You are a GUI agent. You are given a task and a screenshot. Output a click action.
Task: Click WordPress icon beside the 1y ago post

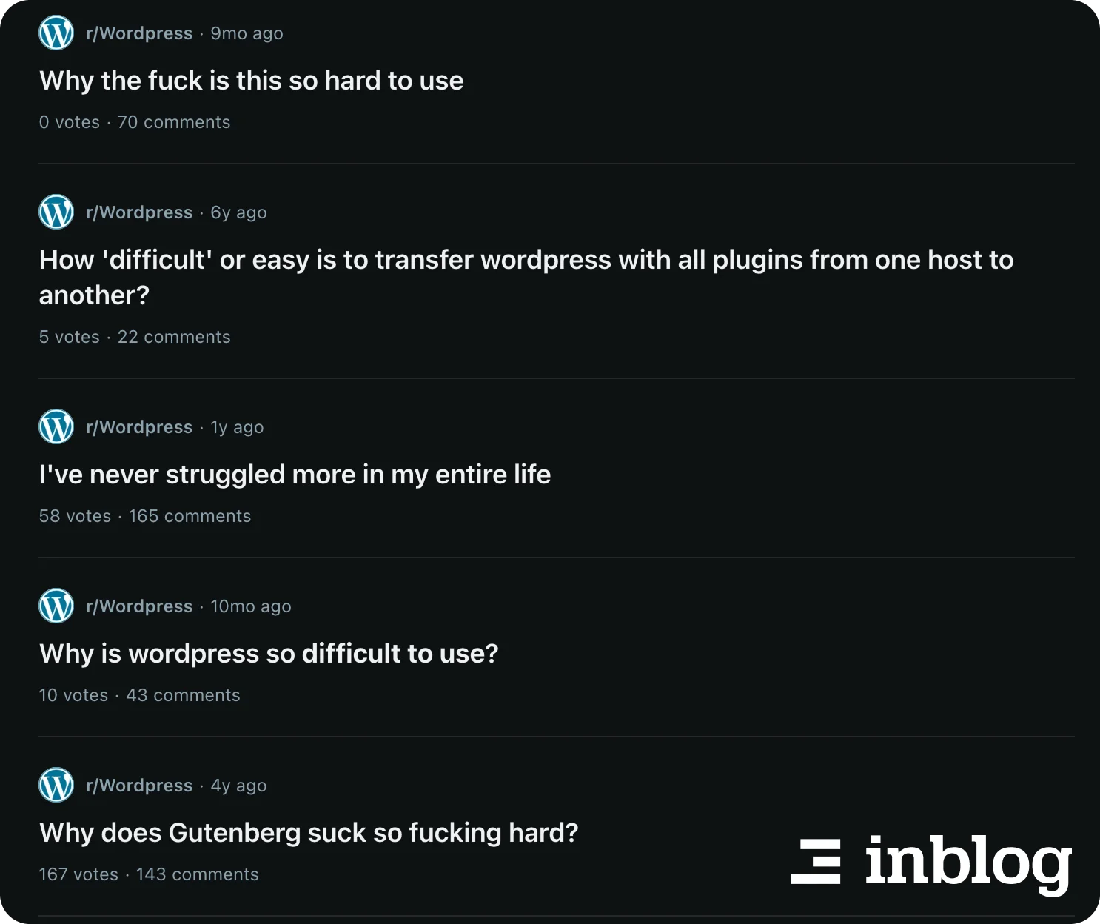point(56,427)
